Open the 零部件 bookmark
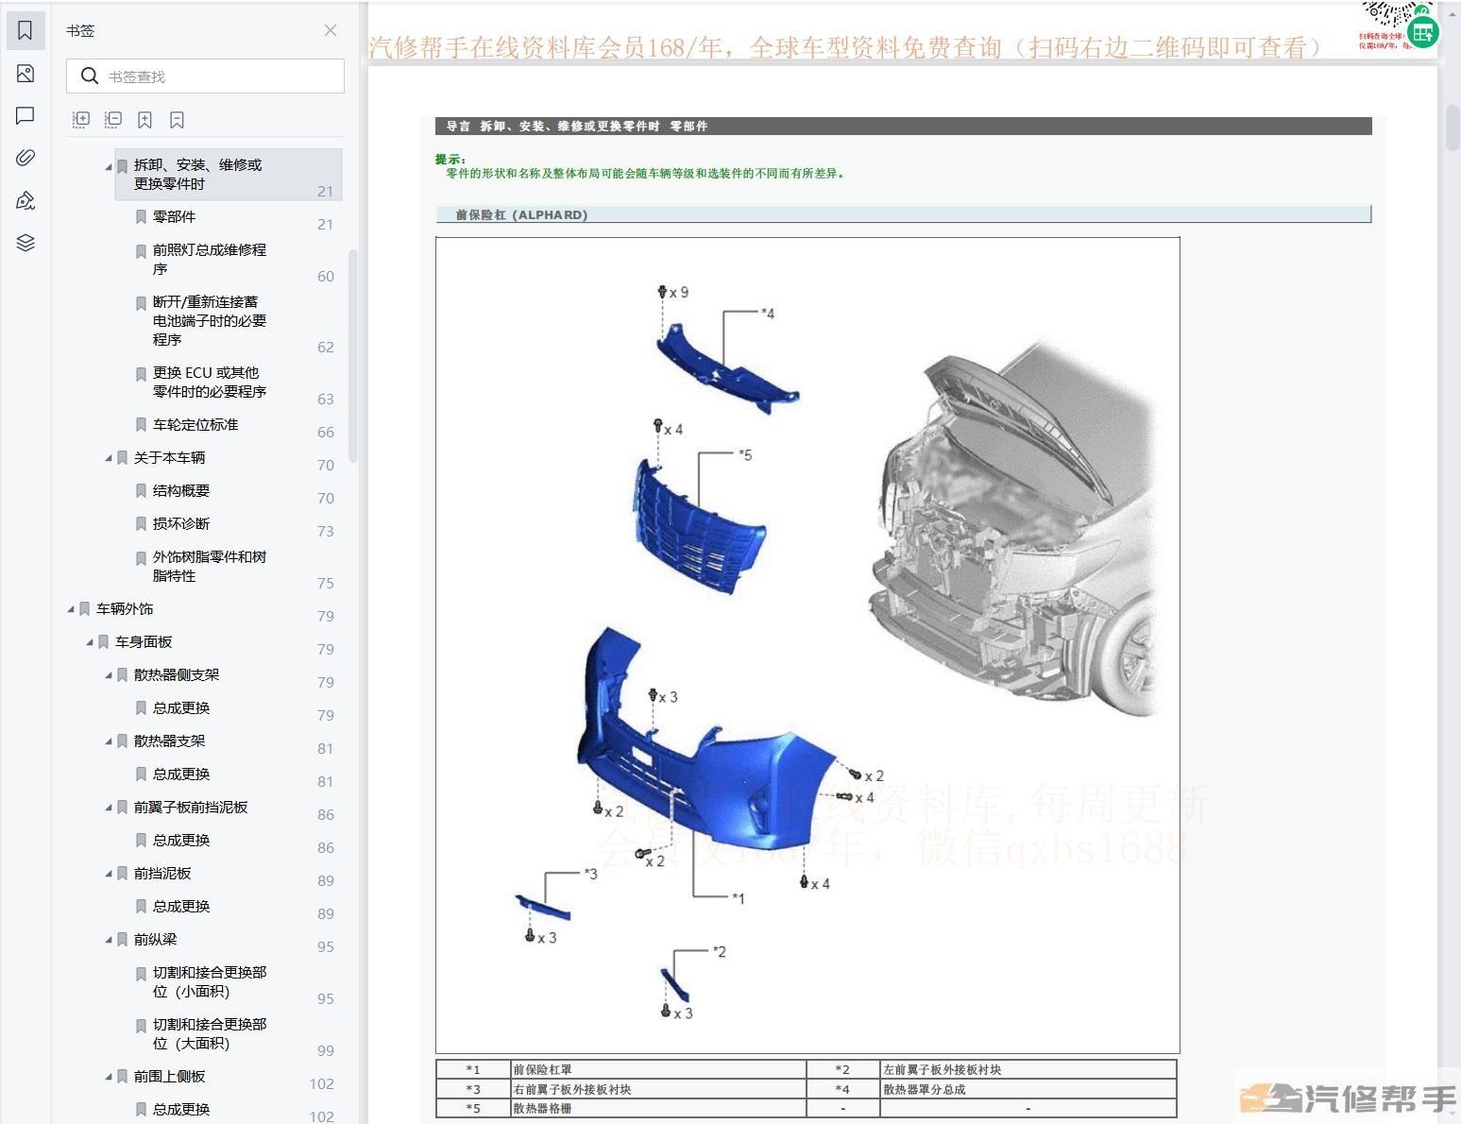The image size is (1461, 1124). coord(174,217)
